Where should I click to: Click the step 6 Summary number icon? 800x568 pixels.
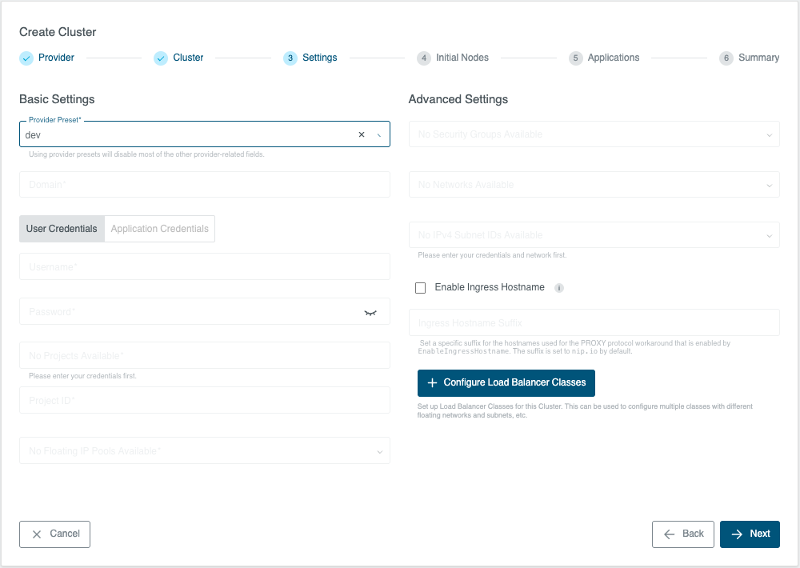pos(726,58)
